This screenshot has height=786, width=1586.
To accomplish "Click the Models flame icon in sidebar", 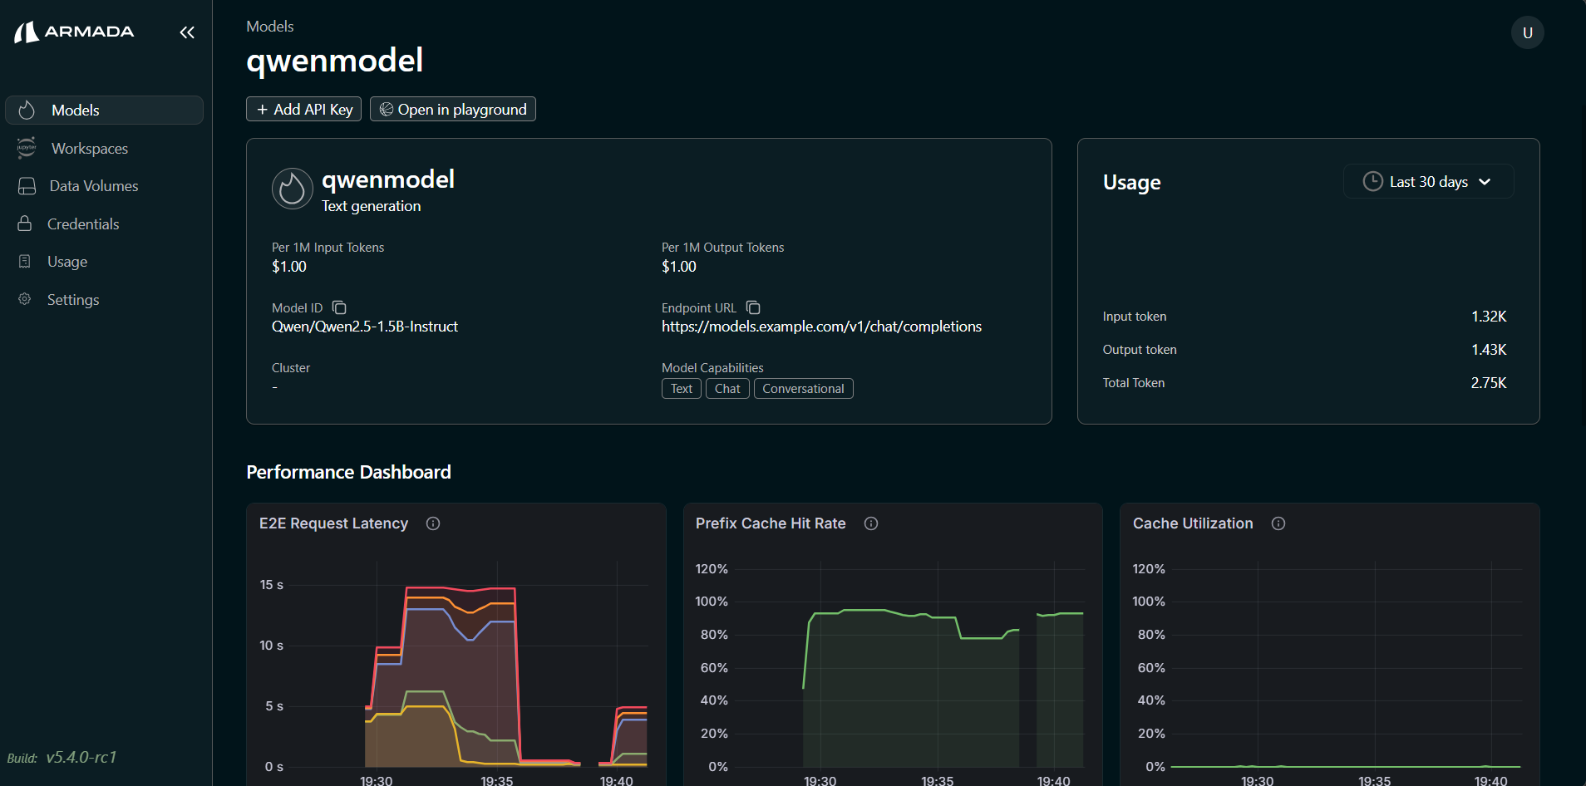I will click(x=27, y=110).
